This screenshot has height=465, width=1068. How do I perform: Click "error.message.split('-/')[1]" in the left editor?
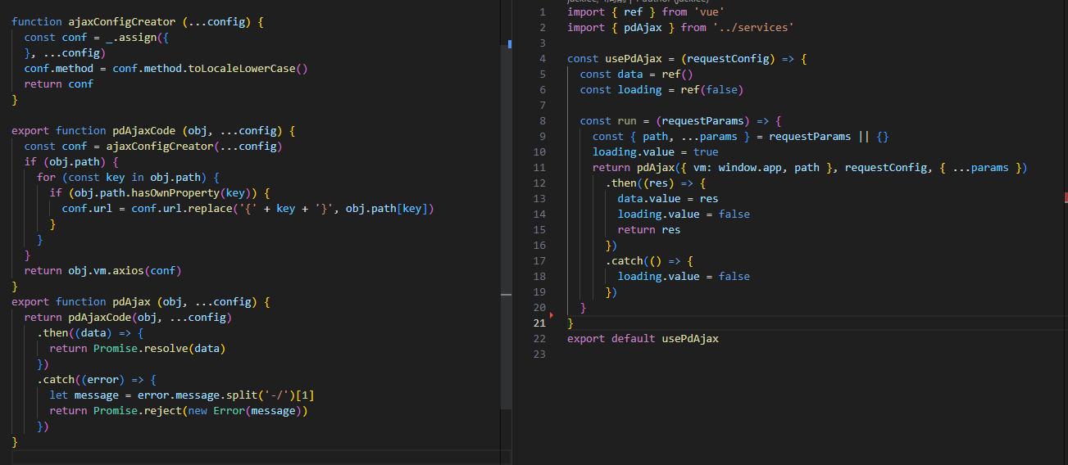pos(225,395)
